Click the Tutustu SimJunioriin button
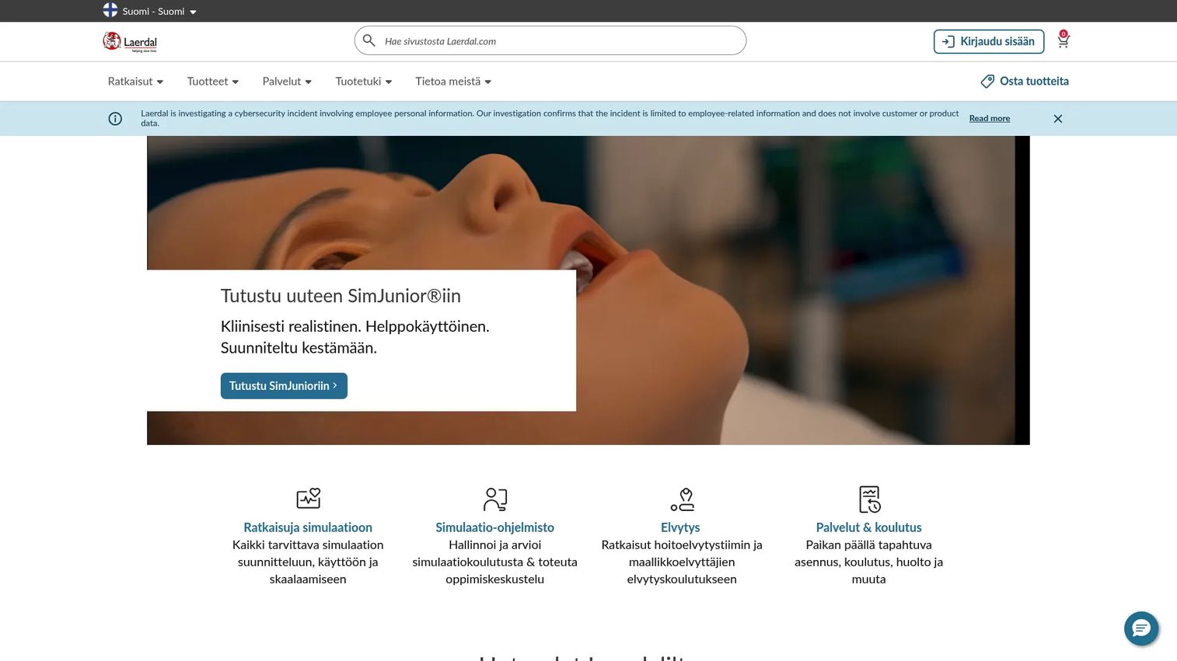 (284, 386)
